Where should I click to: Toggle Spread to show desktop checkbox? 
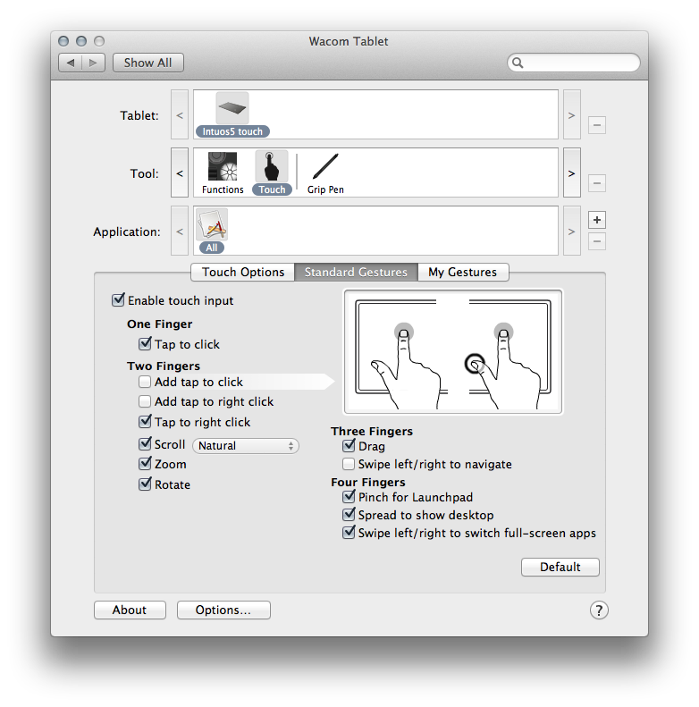[x=349, y=515]
